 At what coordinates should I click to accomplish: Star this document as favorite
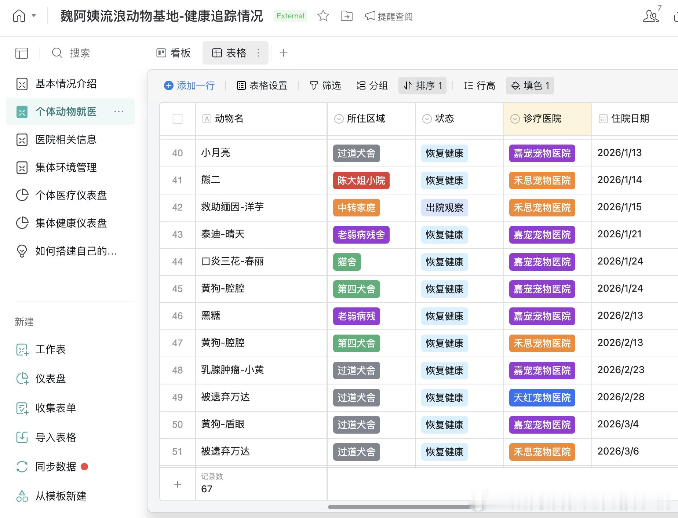323,16
